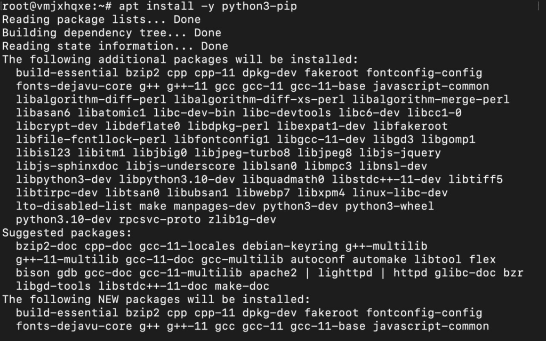Click the shell prompt root@vmjxhqxe
This screenshot has height=341, width=546.
click(47, 6)
